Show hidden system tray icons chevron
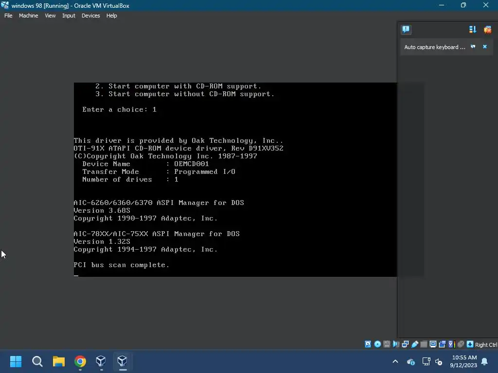 (x=395, y=361)
